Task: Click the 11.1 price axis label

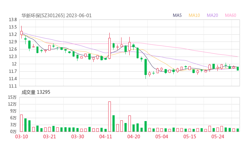Action: 13,86
